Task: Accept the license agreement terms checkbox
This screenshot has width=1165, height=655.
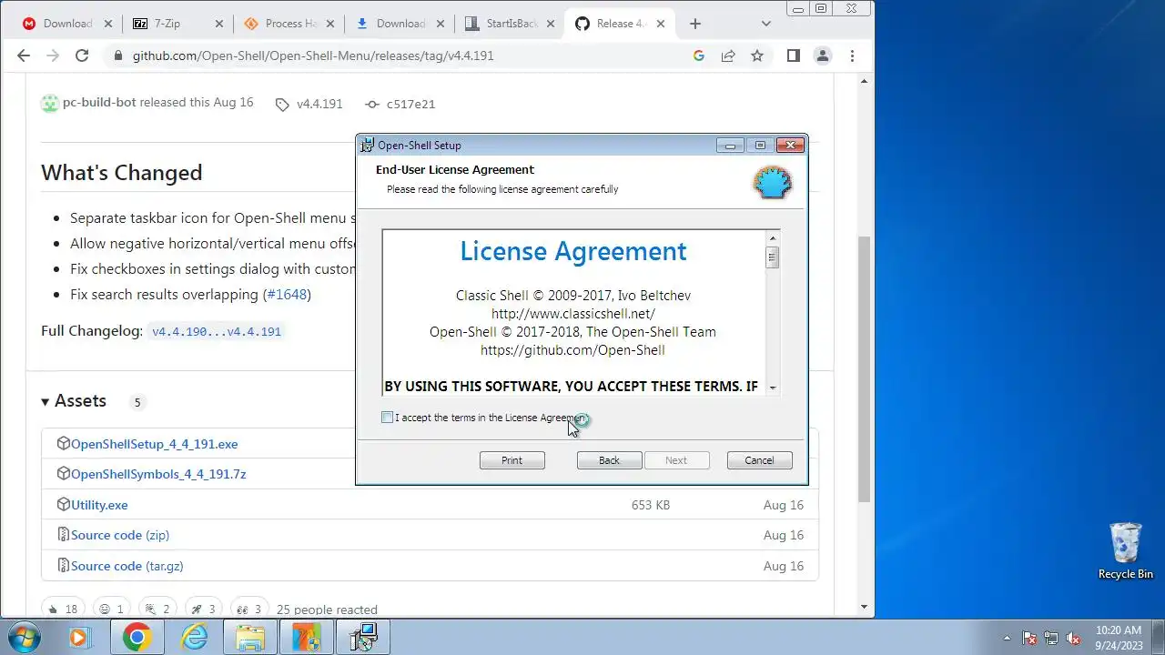Action: (388, 418)
